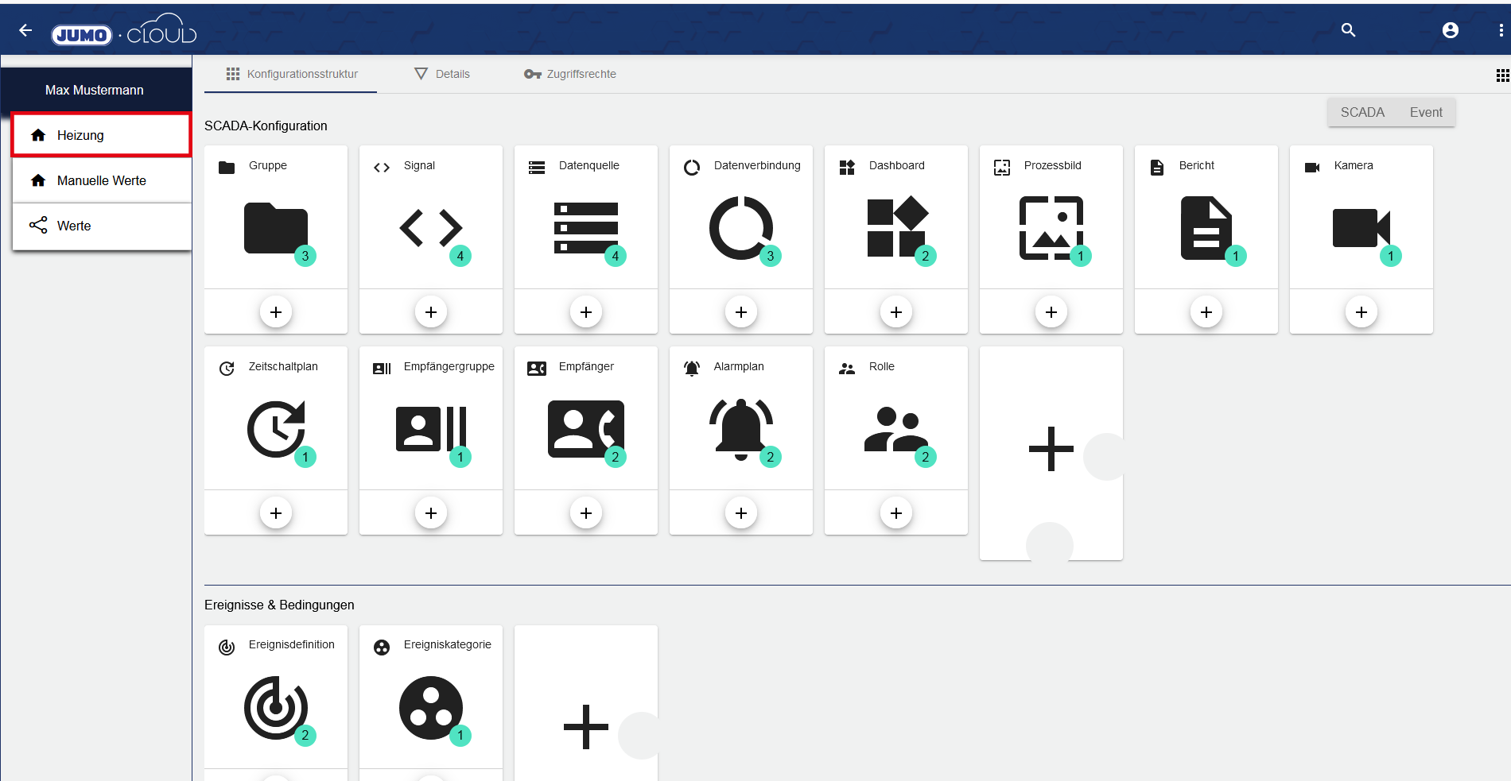This screenshot has width=1511, height=781.
Task: Open the Zugriffsrechte tab
Action: 570,74
